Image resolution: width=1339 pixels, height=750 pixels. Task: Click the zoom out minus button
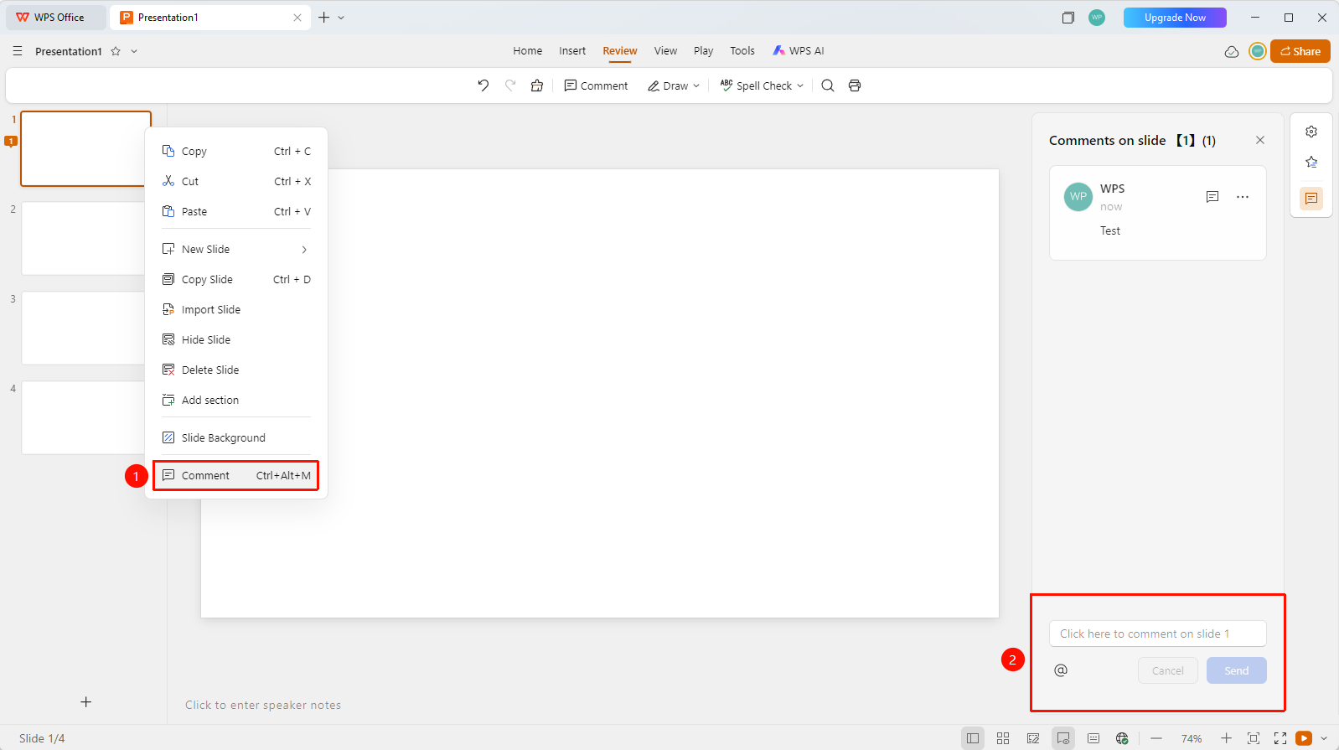(1156, 738)
